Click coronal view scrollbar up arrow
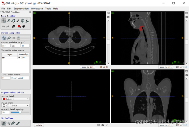189x127 pixels. [186, 78]
